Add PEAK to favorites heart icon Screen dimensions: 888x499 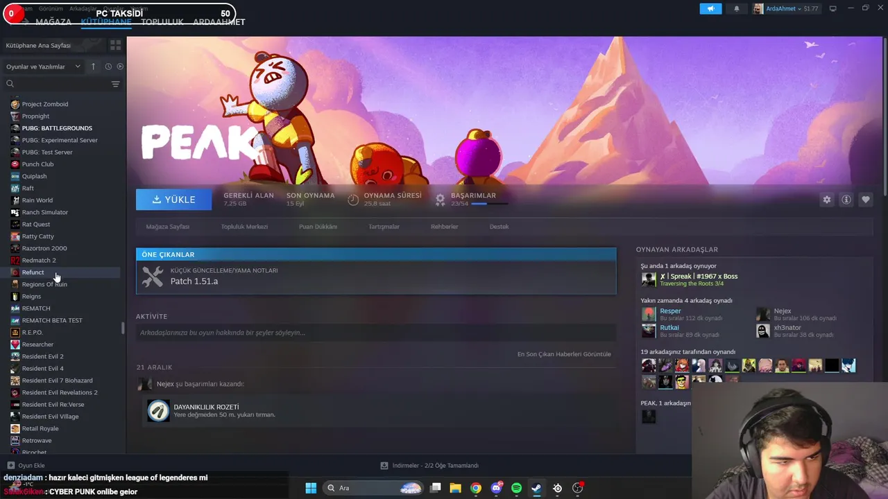coord(865,200)
